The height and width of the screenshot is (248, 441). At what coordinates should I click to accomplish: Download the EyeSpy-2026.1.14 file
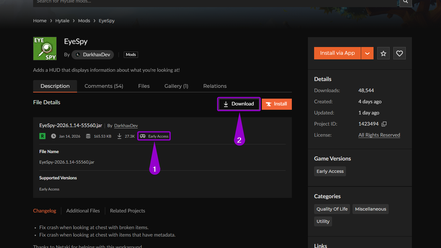pos(239,104)
